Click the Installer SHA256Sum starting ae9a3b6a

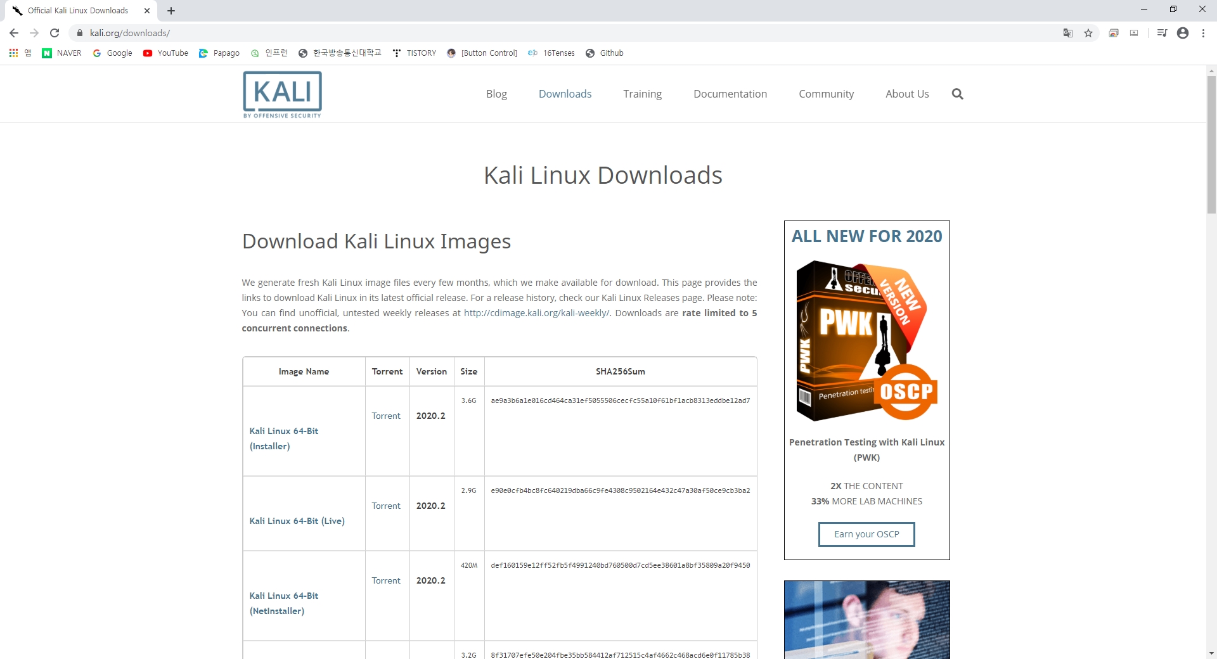[620, 400]
